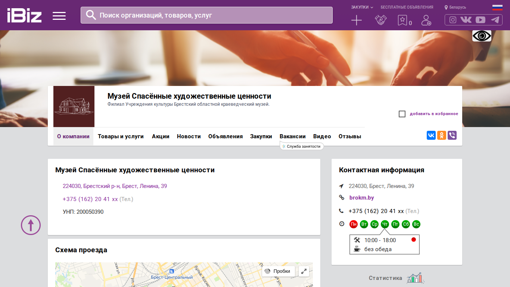This screenshot has width=510, height=287.
Task: Click the plus add icon in header
Action: point(357,20)
